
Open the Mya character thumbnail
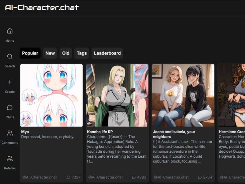51,95
